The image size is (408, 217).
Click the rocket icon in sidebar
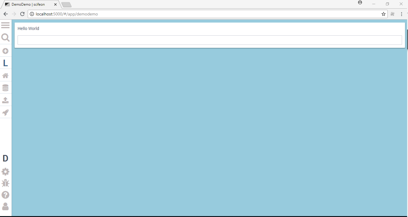(5, 113)
